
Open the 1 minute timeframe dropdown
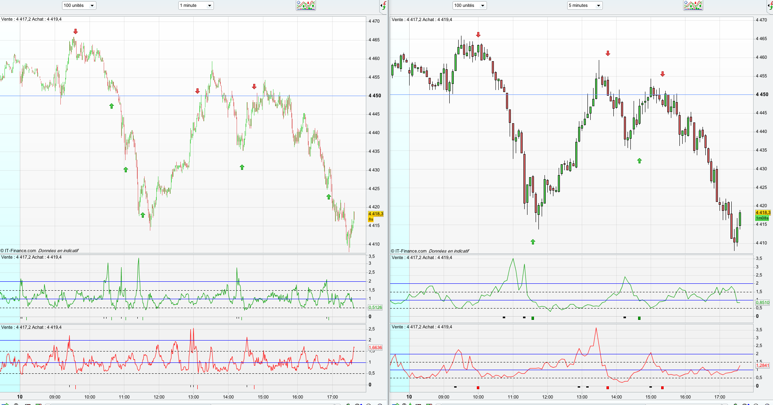(196, 5)
